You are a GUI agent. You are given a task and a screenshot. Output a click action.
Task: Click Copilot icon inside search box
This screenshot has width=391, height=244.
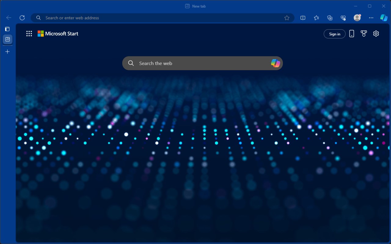coord(275,63)
